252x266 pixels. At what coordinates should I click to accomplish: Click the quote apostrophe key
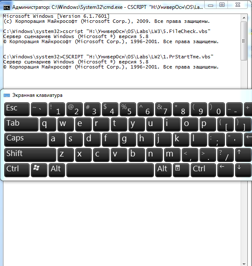point(234,140)
